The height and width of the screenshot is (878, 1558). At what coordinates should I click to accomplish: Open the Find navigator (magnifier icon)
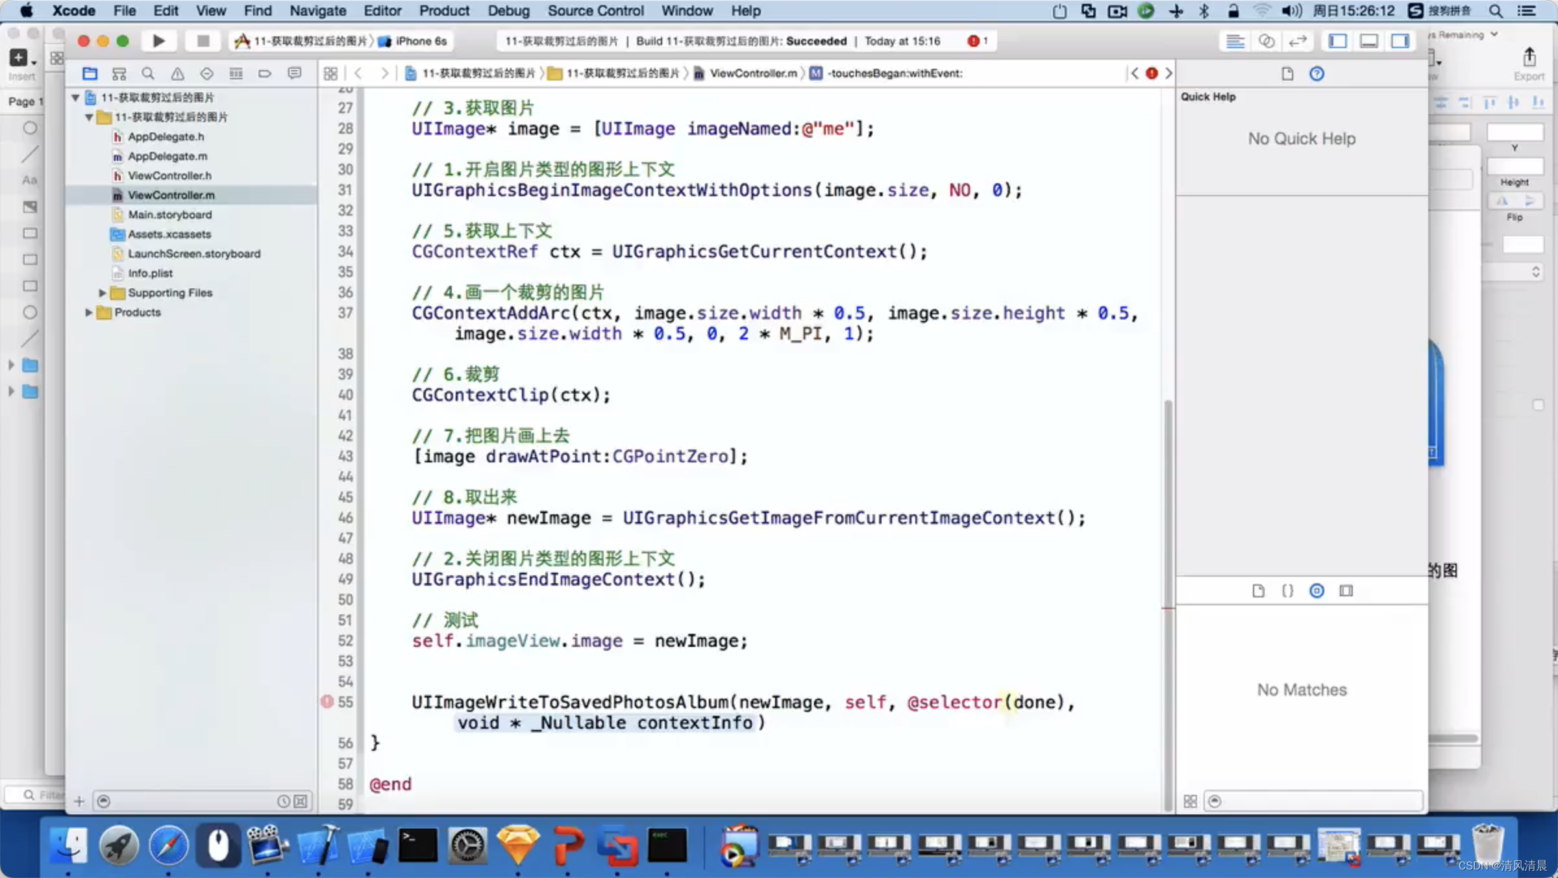(148, 73)
